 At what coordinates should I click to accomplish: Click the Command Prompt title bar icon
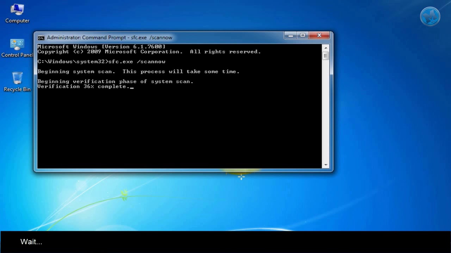(x=41, y=38)
